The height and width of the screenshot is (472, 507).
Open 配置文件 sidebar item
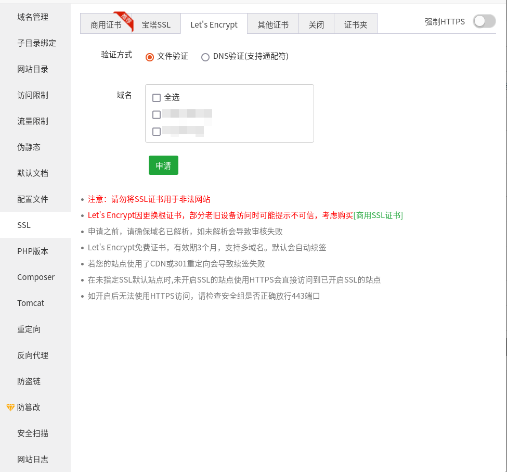pos(33,199)
